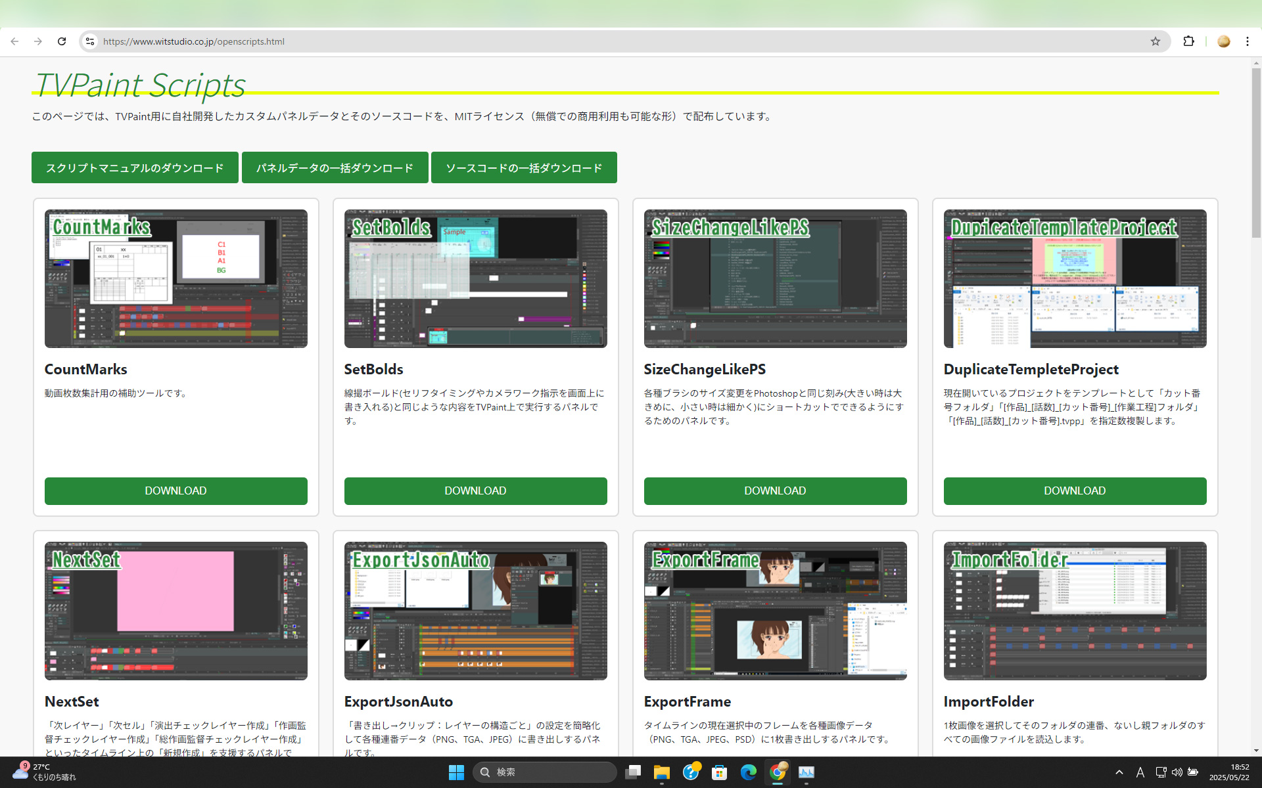
Task: Open the NextSet preview thumbnail
Action: pyautogui.click(x=176, y=611)
